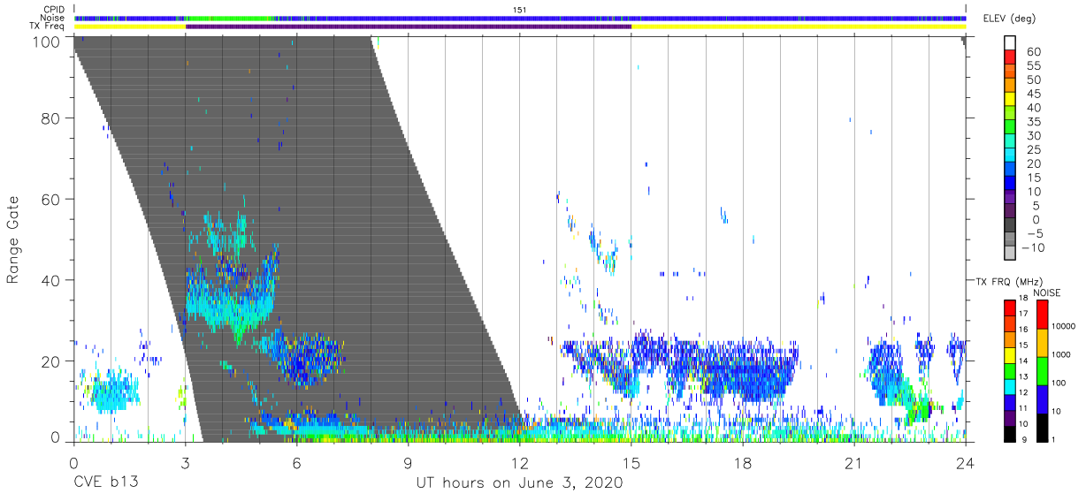The width and height of the screenshot is (1086, 501).
Task: Pick the dark gray −5 to 0 elevation swatch
Action: click(x=1011, y=226)
